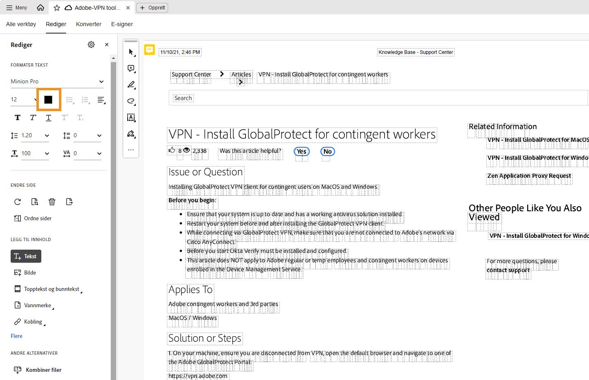This screenshot has height=380, width=589.
Task: Expand the line spacing 1.20 dropdown
Action: pyautogui.click(x=47, y=135)
